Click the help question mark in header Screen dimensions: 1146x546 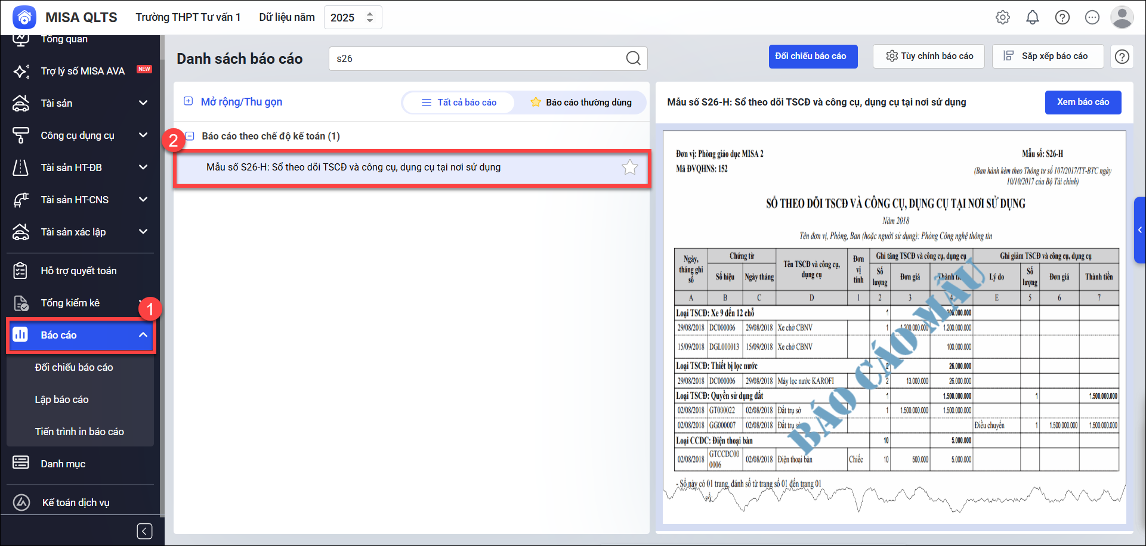click(x=1062, y=17)
